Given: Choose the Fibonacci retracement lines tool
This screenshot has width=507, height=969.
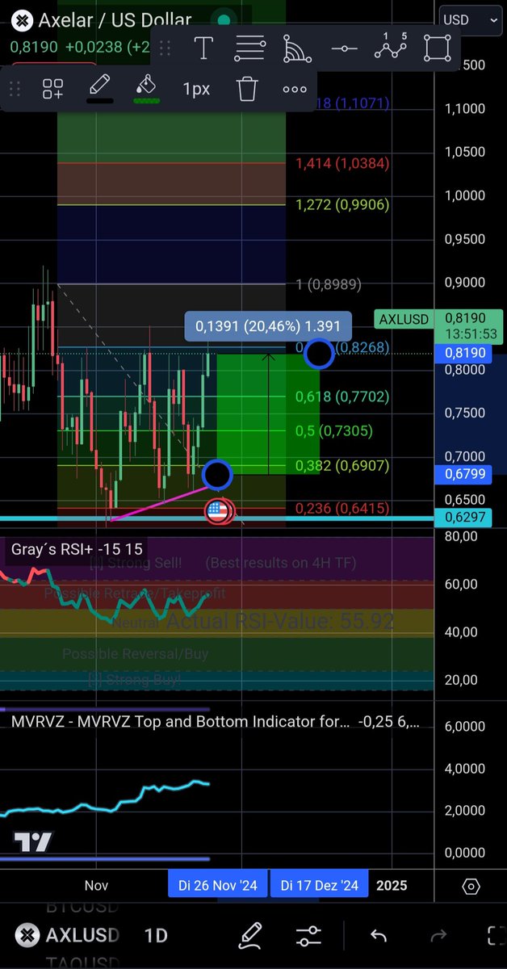Looking at the screenshot, I should (x=250, y=48).
